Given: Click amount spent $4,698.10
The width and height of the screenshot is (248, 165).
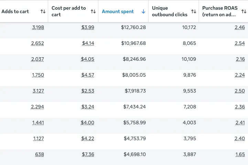Looking at the screenshot, I should tap(134, 154).
